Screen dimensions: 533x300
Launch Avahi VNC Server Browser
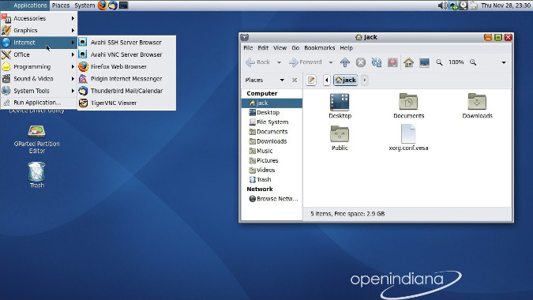tap(126, 54)
